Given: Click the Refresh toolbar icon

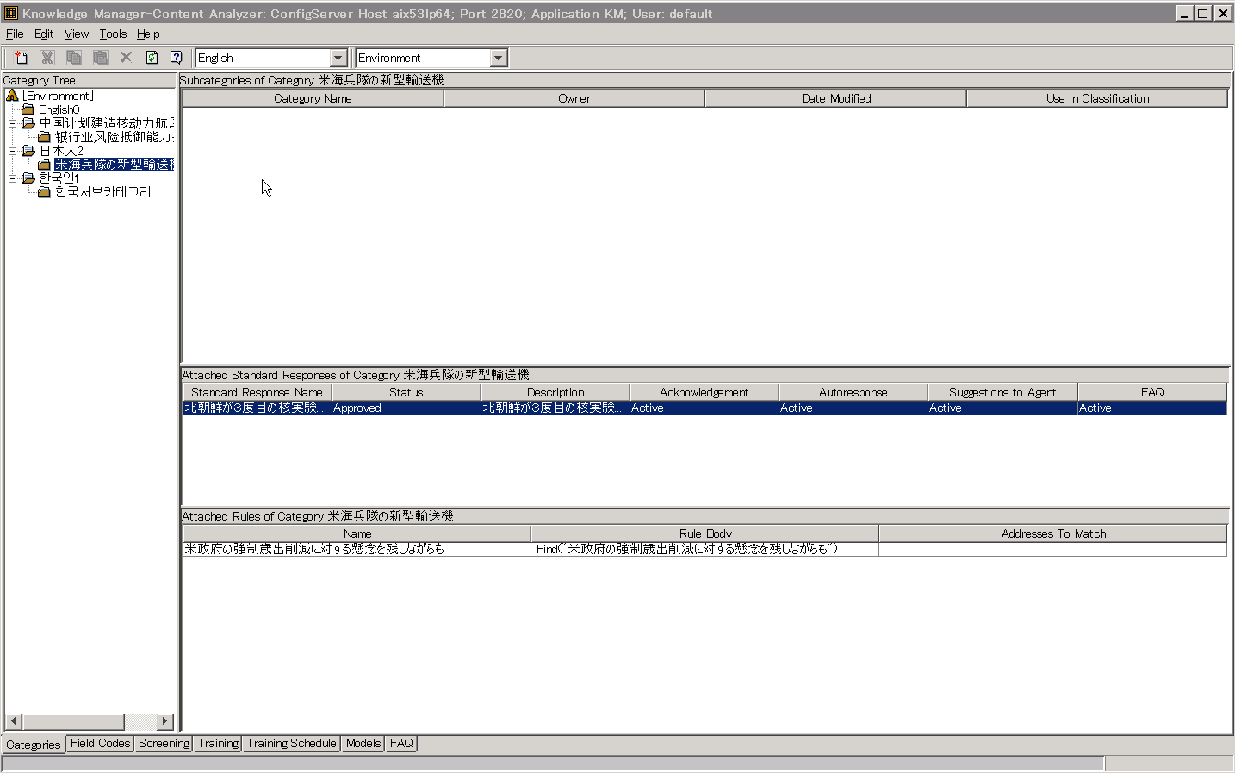Looking at the screenshot, I should [x=152, y=58].
